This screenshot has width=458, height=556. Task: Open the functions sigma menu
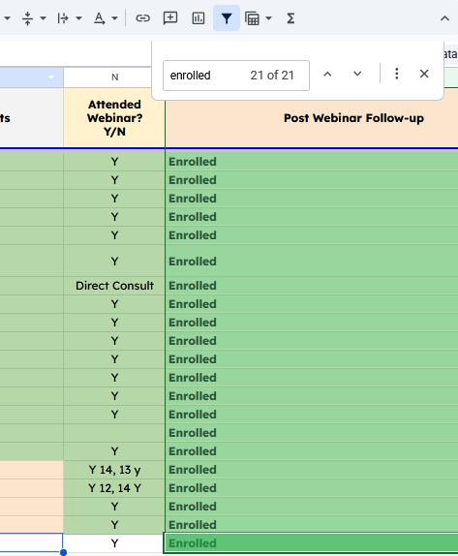coord(290,18)
